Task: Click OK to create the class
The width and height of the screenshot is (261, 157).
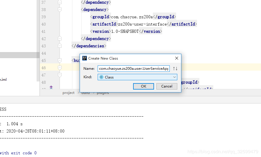Action: [144, 86]
